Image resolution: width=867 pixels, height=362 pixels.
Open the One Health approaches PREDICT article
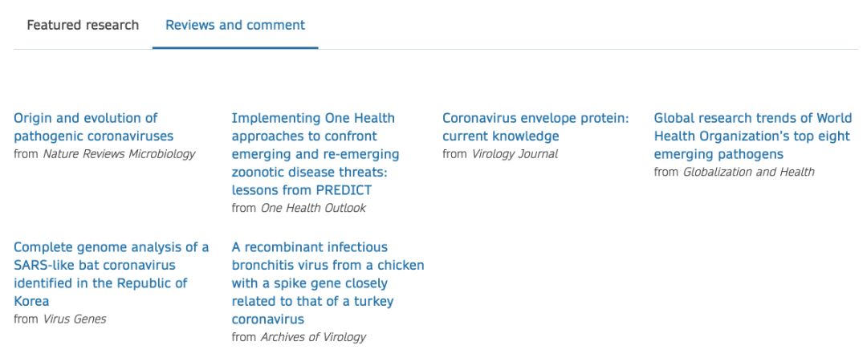click(x=315, y=154)
